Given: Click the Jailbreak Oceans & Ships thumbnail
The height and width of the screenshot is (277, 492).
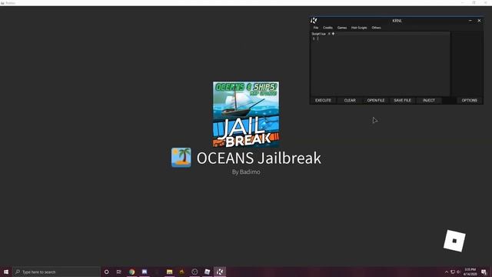Looking at the screenshot, I should pyautogui.click(x=246, y=115).
